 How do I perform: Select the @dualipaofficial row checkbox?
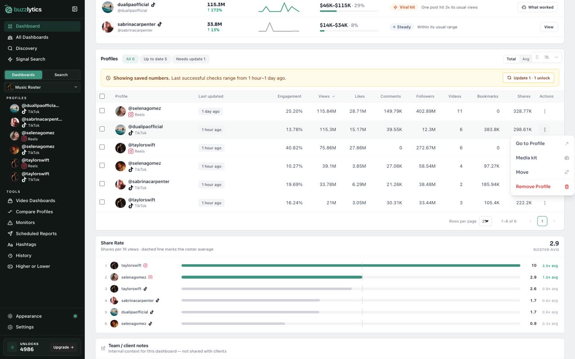(102, 129)
